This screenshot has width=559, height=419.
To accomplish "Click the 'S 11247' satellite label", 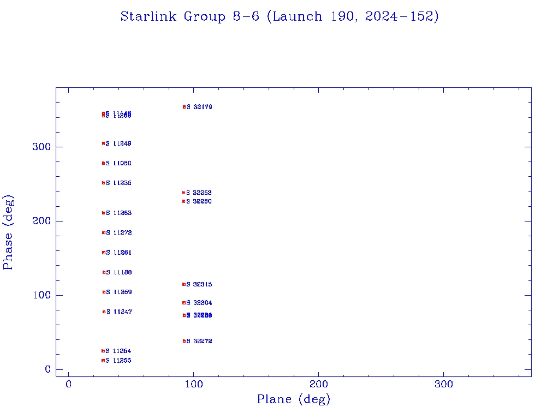I will 119,312.
